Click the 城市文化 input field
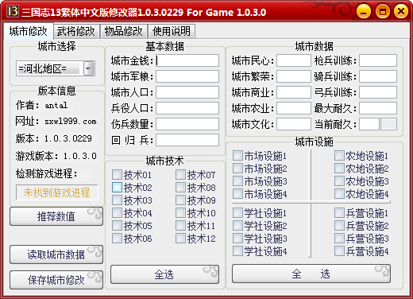Screen dimensions: 413x299 [294, 124]
